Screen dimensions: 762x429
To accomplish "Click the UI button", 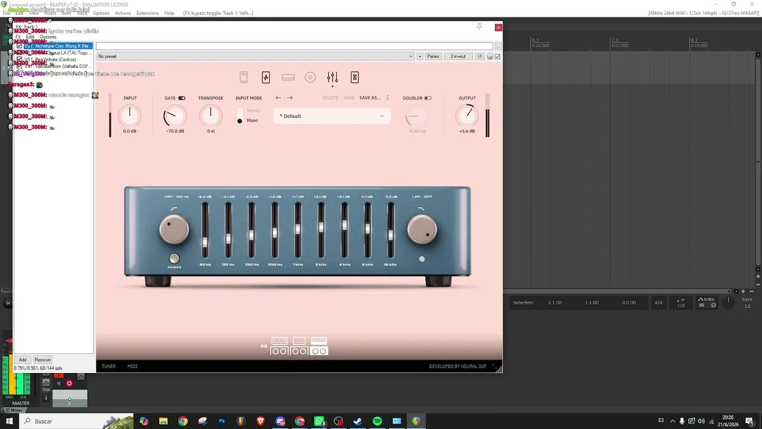I will coord(479,57).
